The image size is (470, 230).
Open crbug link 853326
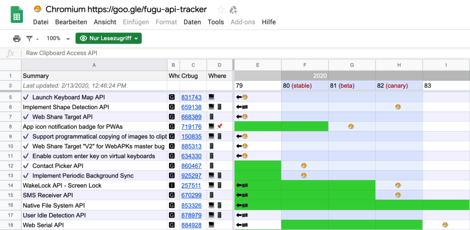tap(191, 206)
